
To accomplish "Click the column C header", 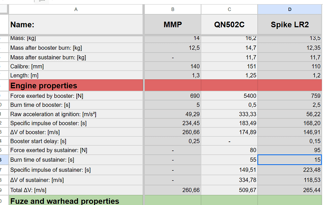I will 229,9.
